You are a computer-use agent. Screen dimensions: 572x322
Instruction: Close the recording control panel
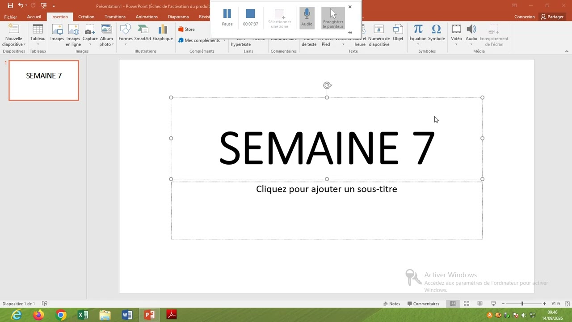pyautogui.click(x=350, y=7)
